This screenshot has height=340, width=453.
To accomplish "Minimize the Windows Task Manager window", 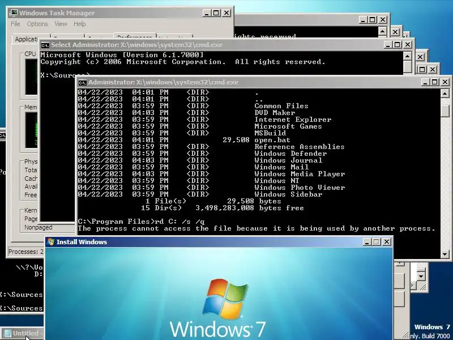I will pos(207,13).
